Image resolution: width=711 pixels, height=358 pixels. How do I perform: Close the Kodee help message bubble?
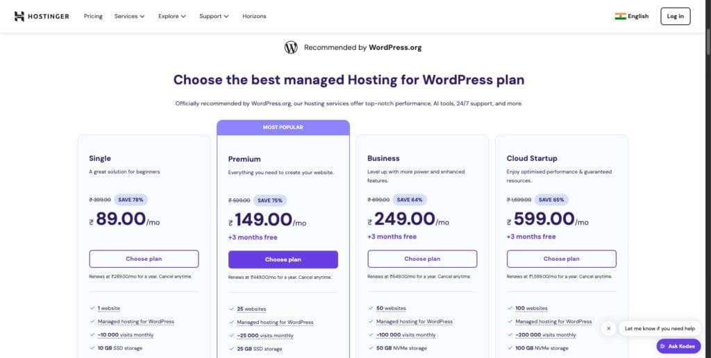pyautogui.click(x=608, y=328)
